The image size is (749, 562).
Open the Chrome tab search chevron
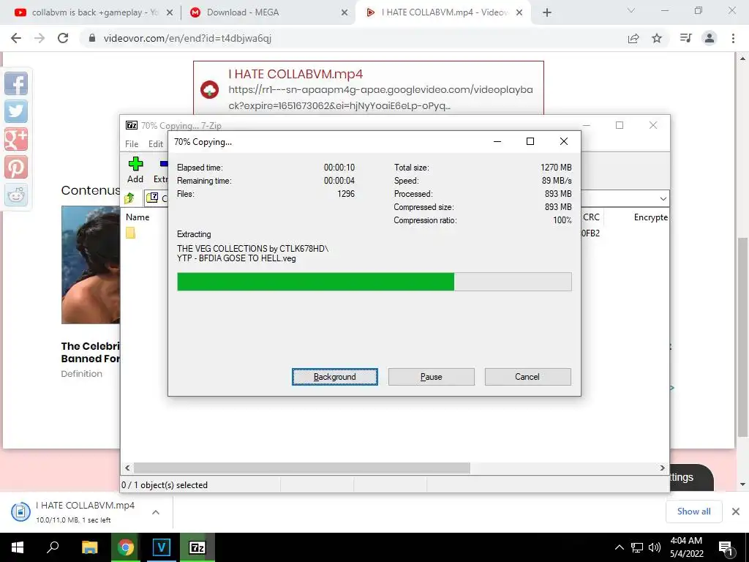[631, 10]
